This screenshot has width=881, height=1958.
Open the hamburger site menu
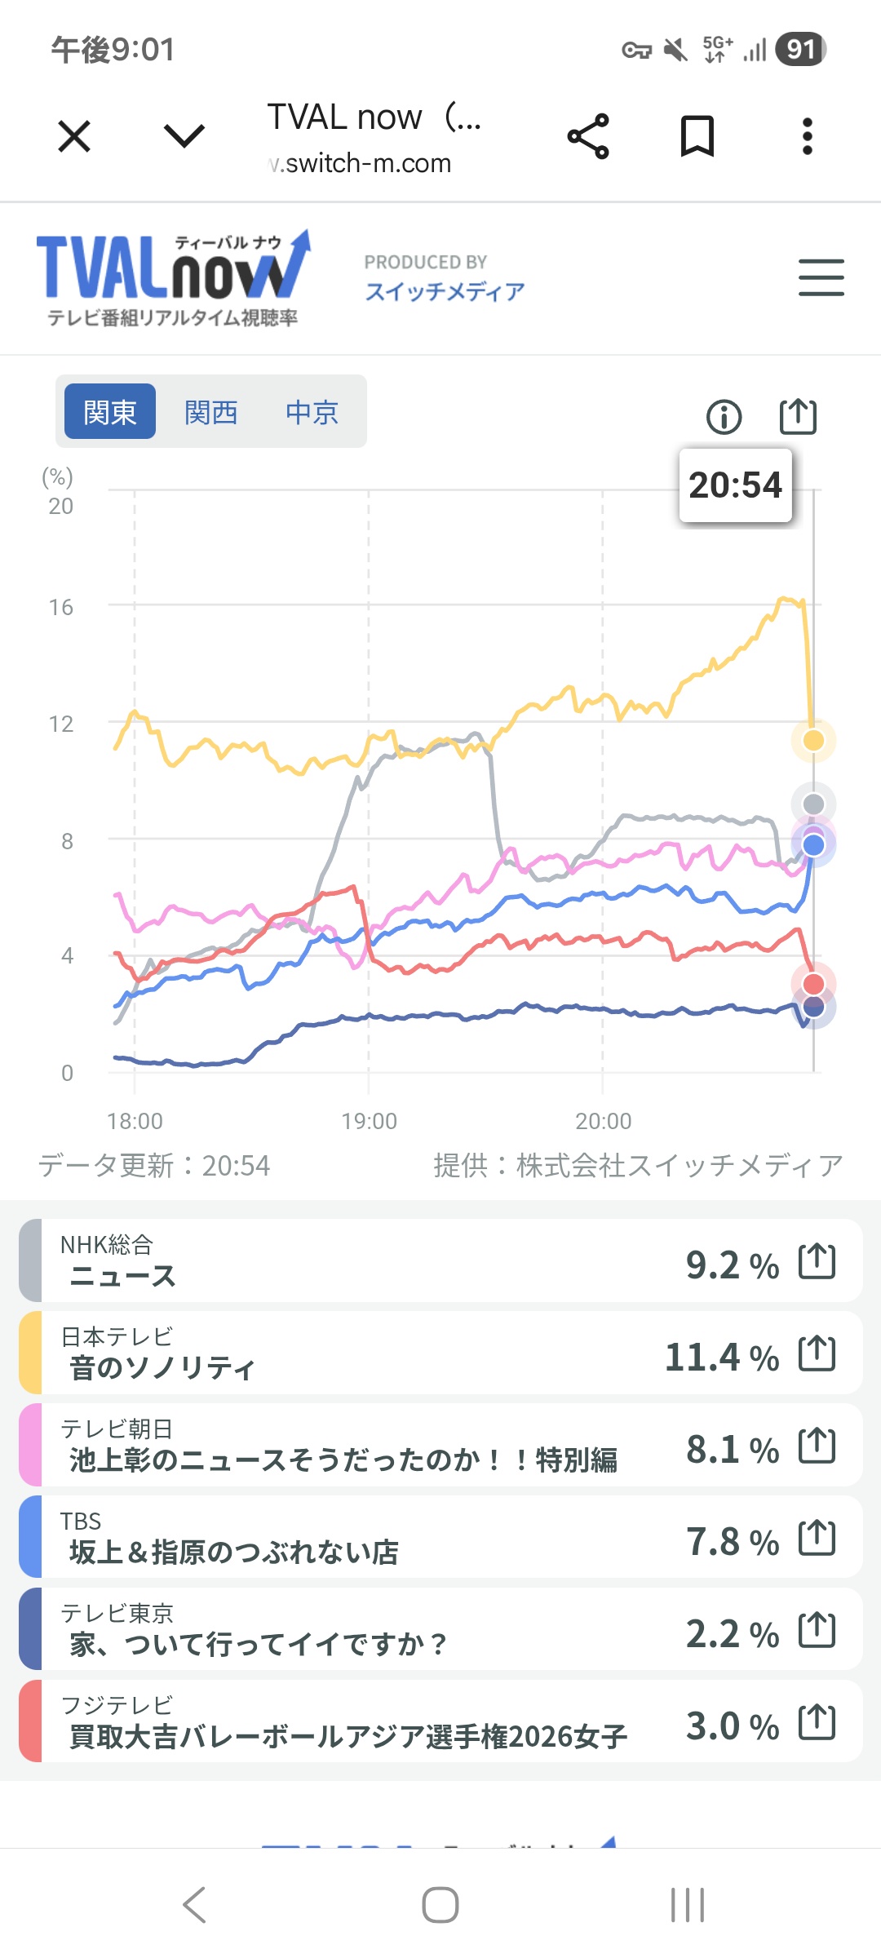point(821,277)
